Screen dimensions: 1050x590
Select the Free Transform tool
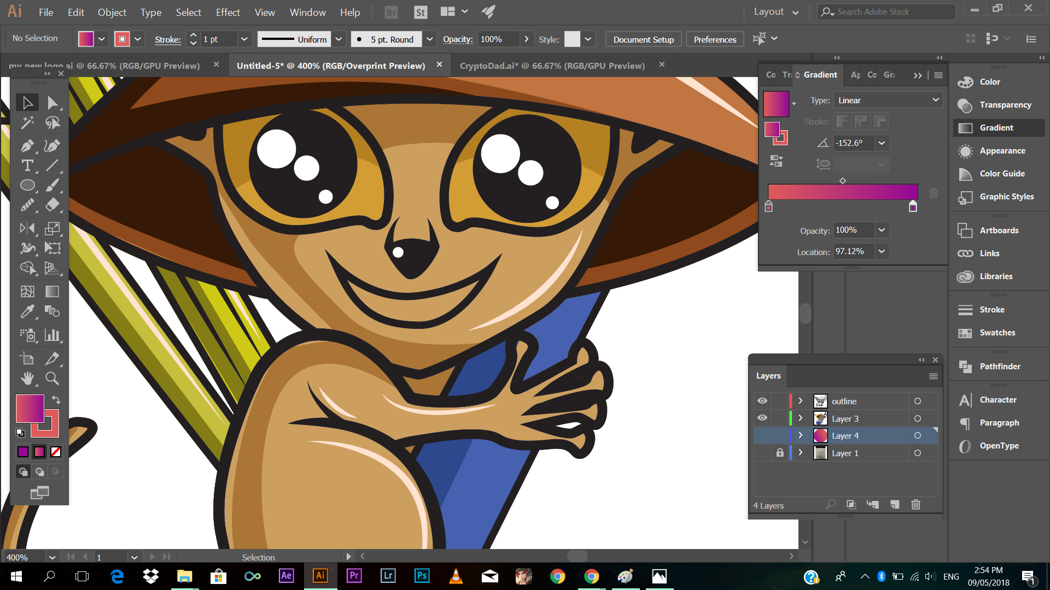[52, 248]
